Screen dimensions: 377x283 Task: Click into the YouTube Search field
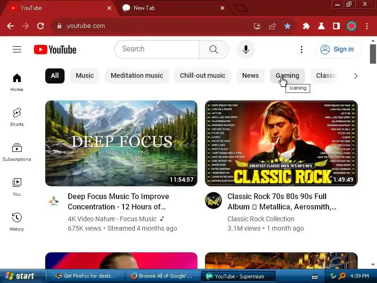pyautogui.click(x=157, y=50)
